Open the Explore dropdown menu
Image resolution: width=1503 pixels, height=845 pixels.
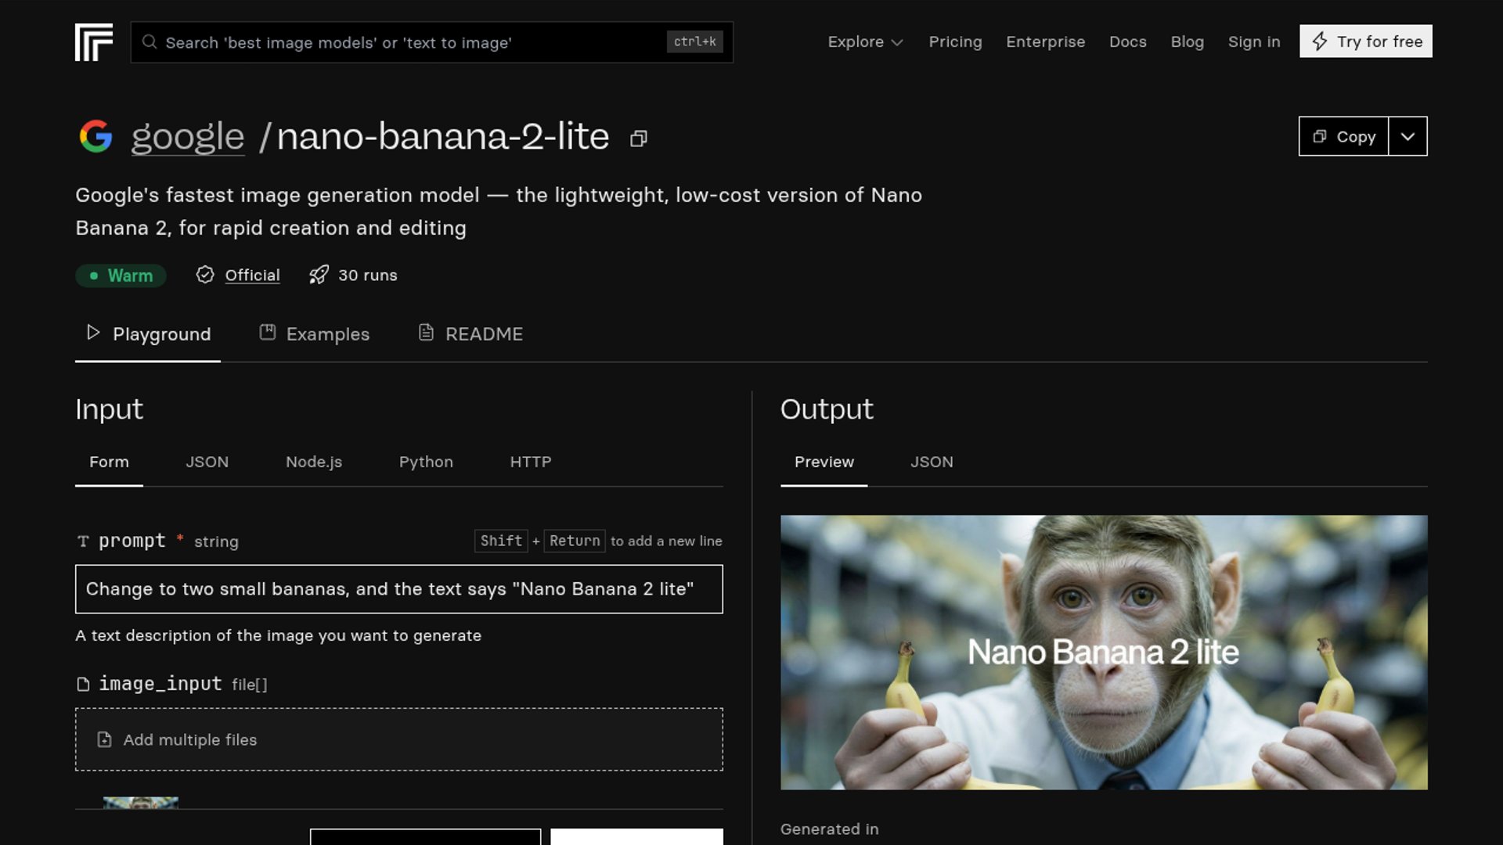pyautogui.click(x=865, y=42)
